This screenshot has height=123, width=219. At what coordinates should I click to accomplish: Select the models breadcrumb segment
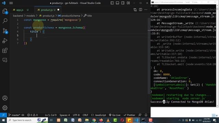point(30,16)
